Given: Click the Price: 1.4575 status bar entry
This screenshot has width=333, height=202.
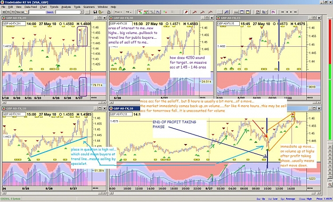Looking at the screenshot, I should 324,199.
